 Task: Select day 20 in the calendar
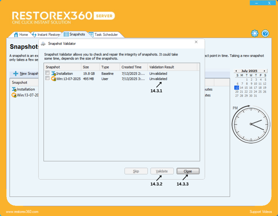click(237, 92)
